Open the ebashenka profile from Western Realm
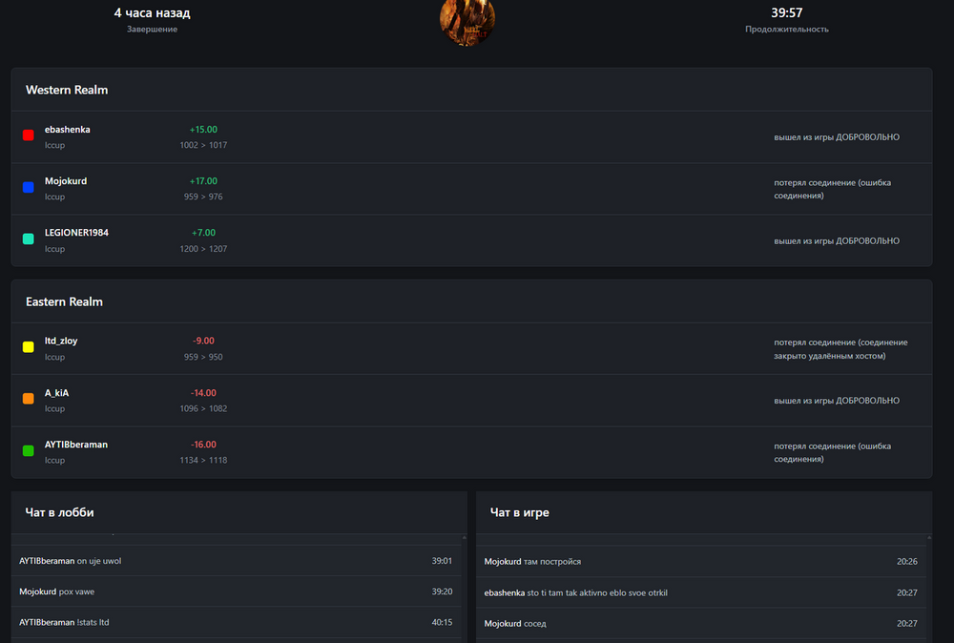Image resolution: width=954 pixels, height=643 pixels. coord(67,130)
